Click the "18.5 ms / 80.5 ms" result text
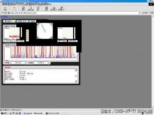Screen dimensions: 154x115 (x=26, y=74)
